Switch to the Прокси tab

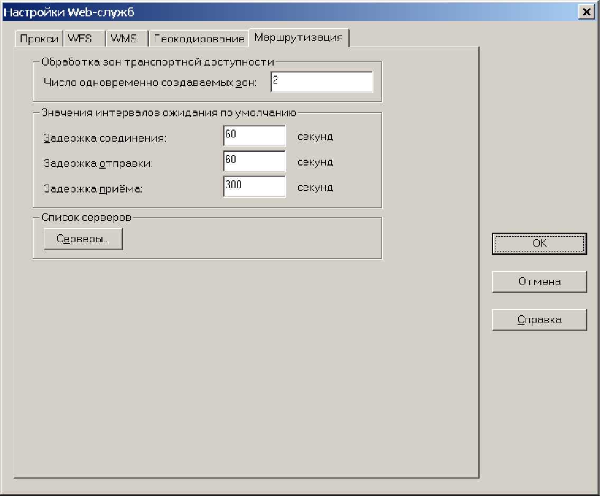click(39, 39)
